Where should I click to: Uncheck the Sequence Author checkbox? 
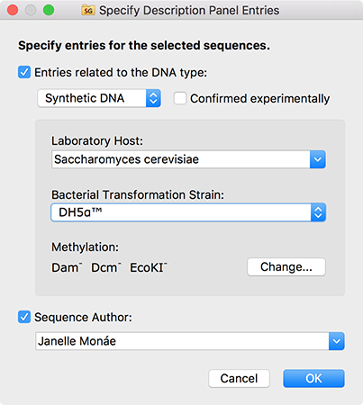24,317
